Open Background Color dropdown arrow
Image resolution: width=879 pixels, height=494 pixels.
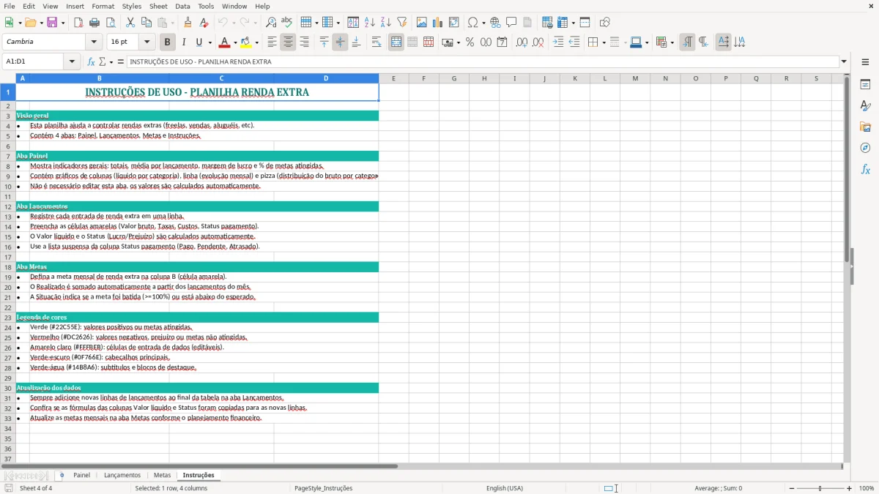[256, 43]
